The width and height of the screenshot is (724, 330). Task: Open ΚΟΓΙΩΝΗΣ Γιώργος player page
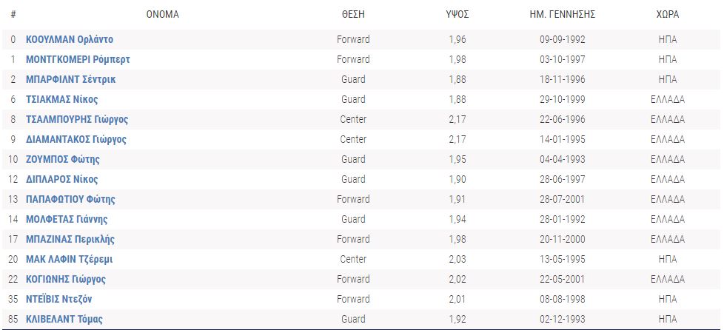[66, 279]
